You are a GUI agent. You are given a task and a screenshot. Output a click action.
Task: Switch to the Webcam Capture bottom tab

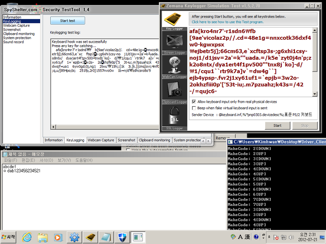point(101,140)
